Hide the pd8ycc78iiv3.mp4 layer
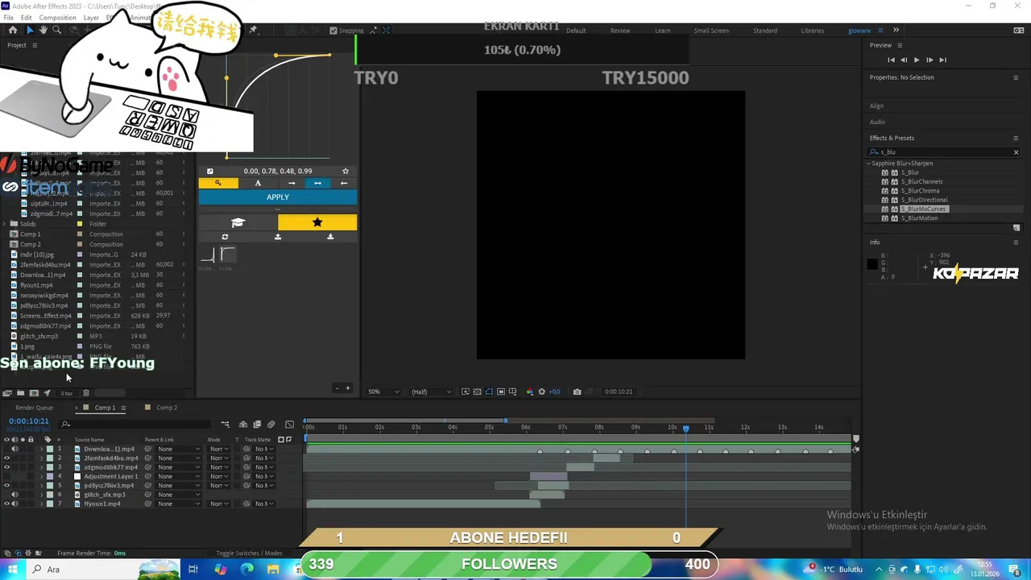This screenshot has height=580, width=1031. pyautogui.click(x=6, y=486)
